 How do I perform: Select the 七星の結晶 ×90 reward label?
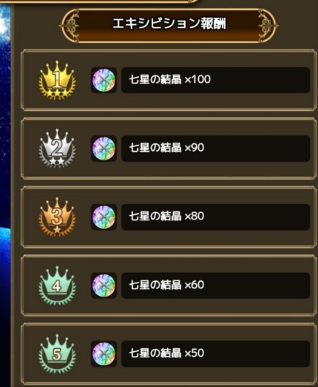click(216, 148)
